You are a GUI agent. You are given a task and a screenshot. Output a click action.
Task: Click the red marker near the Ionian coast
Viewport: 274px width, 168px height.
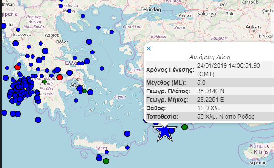18,67
